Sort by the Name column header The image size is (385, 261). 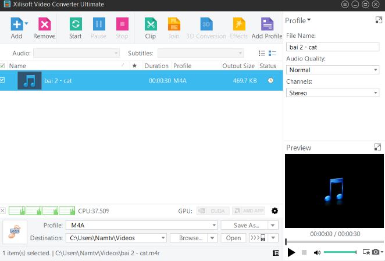[x=17, y=66]
